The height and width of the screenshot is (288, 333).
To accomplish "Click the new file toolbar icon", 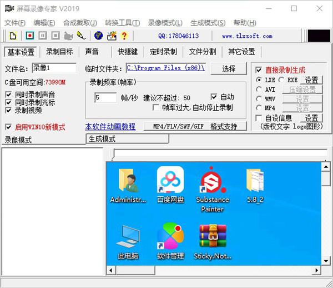I will pos(13,36).
